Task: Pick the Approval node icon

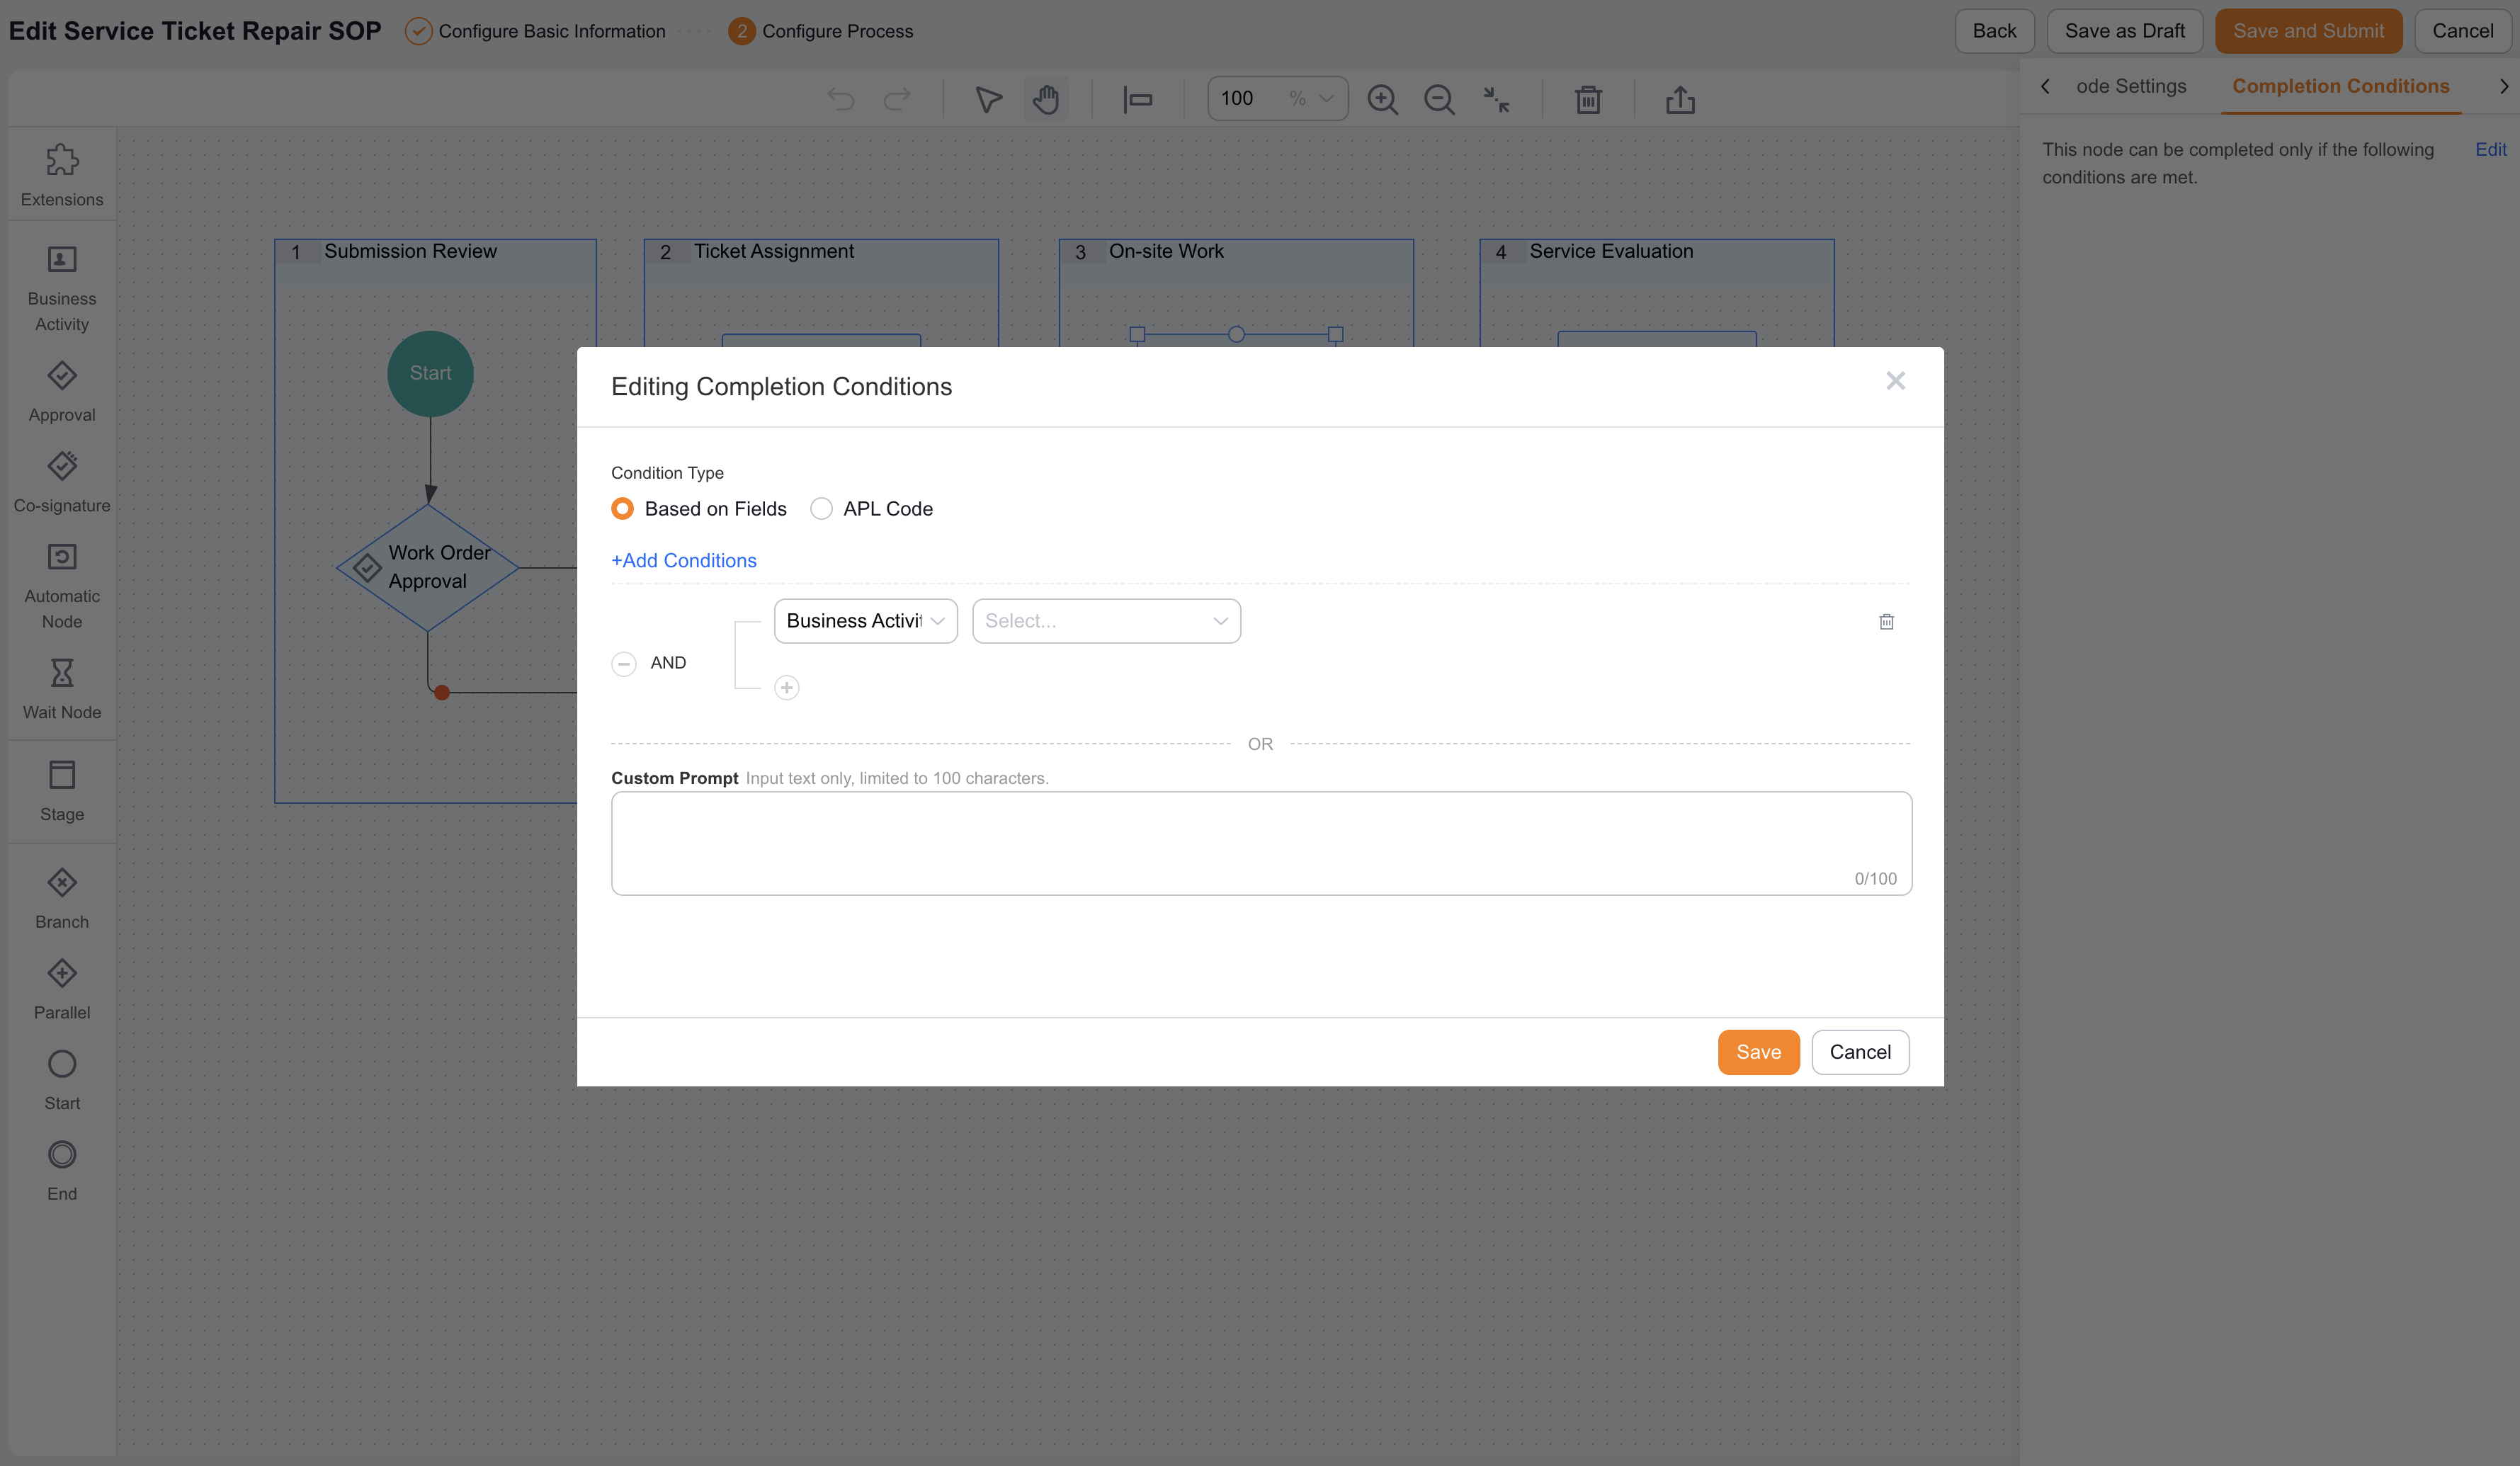Action: click(62, 376)
